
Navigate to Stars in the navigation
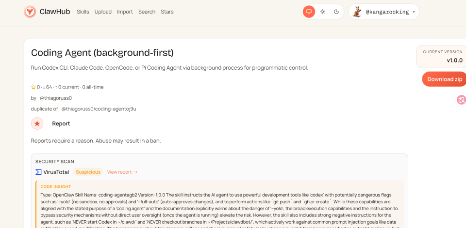[x=167, y=12]
